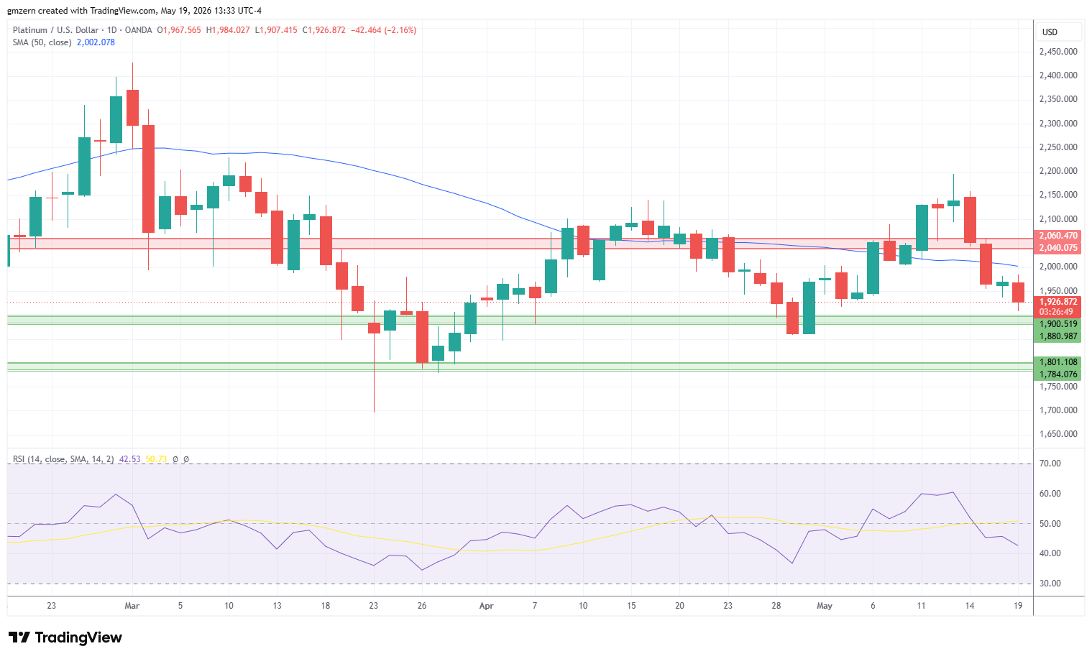Image resolution: width=1092 pixels, height=659 pixels.
Task: Click the USD currency box above the price axis
Action: (x=1059, y=32)
